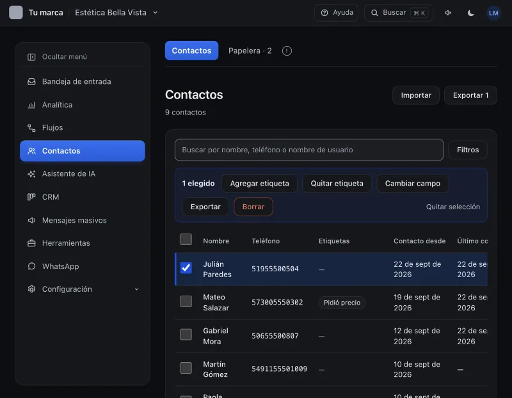Open the Filtros button
Screen dimensions: 512x398
tap(468, 150)
